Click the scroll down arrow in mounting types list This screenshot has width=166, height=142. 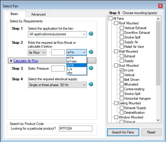point(158,120)
